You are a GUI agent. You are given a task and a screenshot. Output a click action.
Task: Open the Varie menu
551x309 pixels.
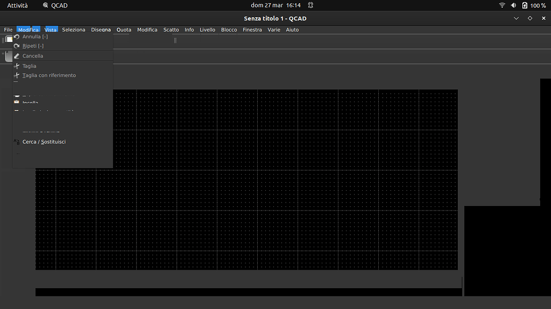(x=274, y=30)
